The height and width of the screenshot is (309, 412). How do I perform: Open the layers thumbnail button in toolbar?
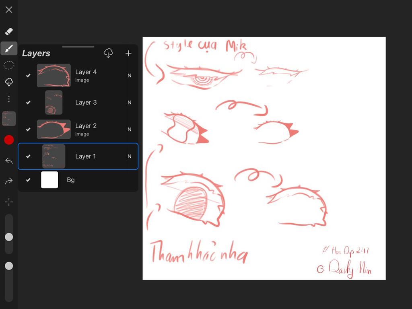[9, 119]
